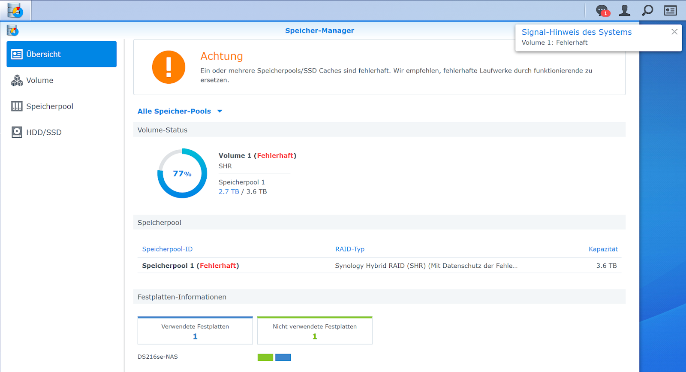
Task: Click the Speicher-Manager window logo icon
Action: (x=12, y=30)
